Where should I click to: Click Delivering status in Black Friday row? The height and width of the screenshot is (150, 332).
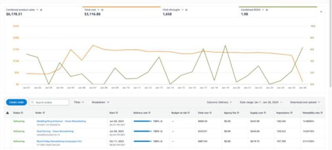click(19, 141)
